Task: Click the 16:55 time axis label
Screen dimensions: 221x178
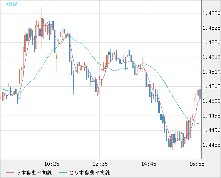Action: click(x=197, y=164)
